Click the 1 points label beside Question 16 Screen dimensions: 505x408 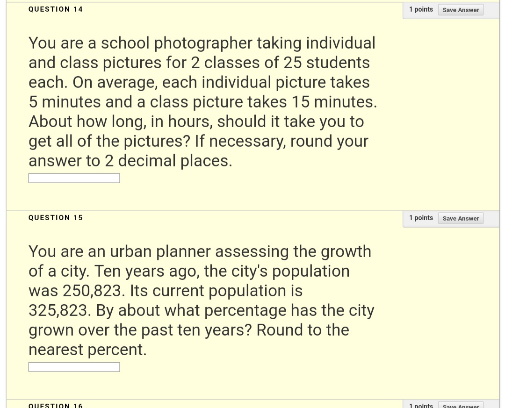[x=420, y=405]
